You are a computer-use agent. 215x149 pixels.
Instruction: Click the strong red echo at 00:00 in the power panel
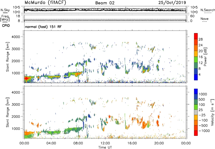click(x=27, y=79)
